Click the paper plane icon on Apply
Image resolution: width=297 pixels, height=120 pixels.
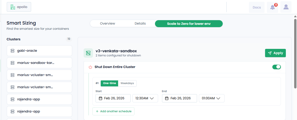click(x=270, y=53)
